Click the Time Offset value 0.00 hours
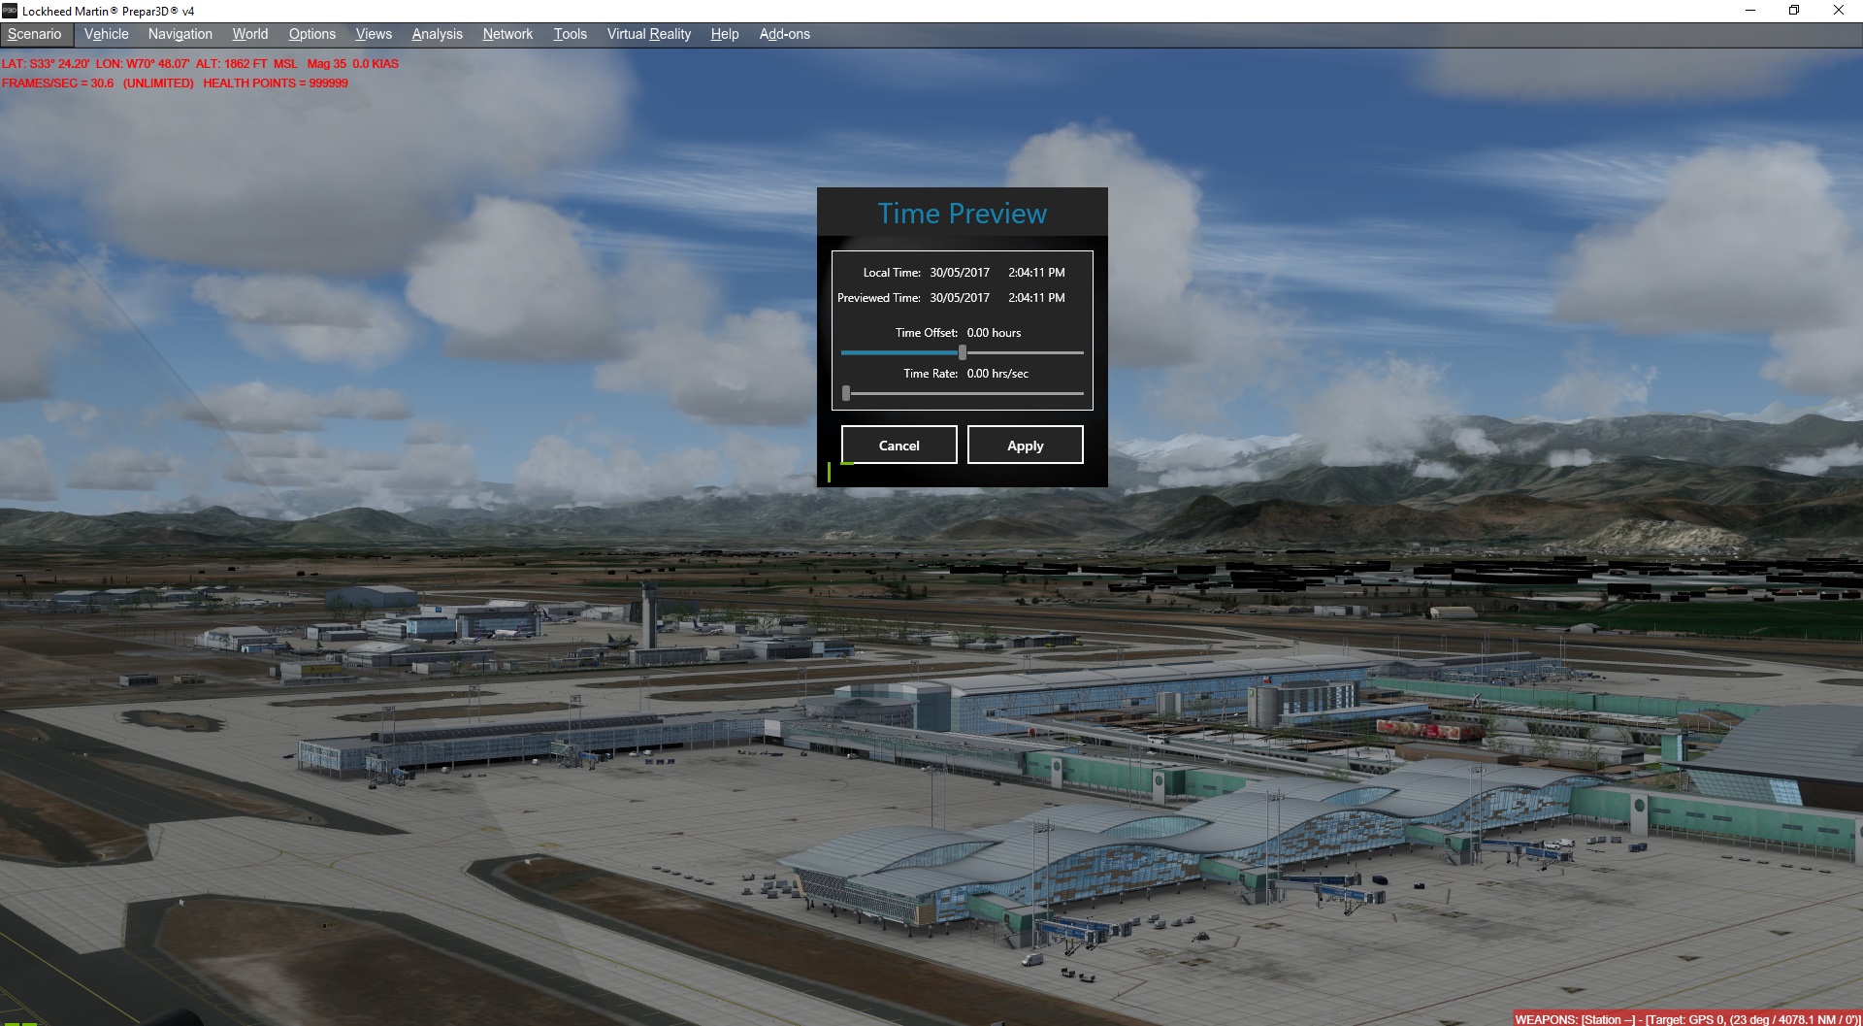Viewport: 1863px width, 1026px height. click(994, 333)
